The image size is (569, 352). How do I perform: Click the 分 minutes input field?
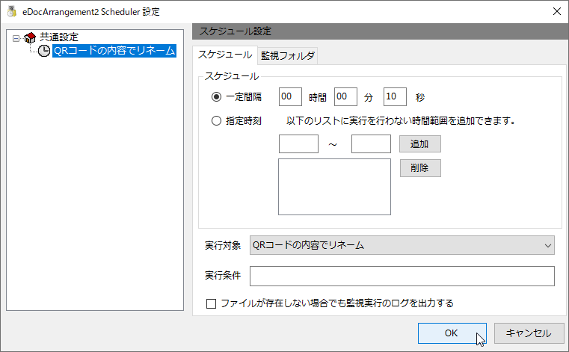pos(345,97)
